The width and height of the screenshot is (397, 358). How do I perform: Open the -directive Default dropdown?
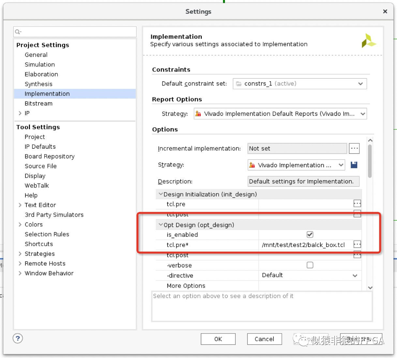click(310, 275)
